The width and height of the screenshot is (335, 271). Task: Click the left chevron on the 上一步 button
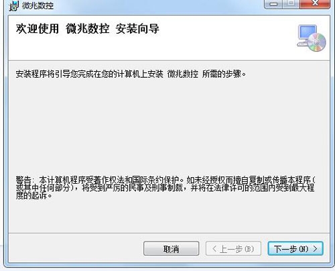(214, 249)
